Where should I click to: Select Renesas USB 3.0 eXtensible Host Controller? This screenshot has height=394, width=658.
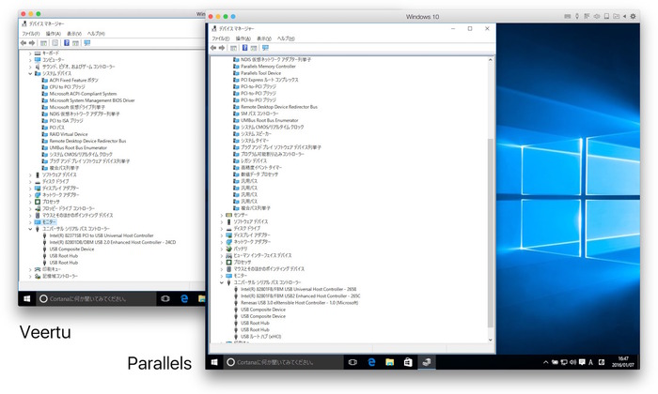coord(299,303)
